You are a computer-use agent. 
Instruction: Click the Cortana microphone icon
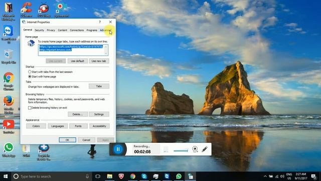point(87,176)
